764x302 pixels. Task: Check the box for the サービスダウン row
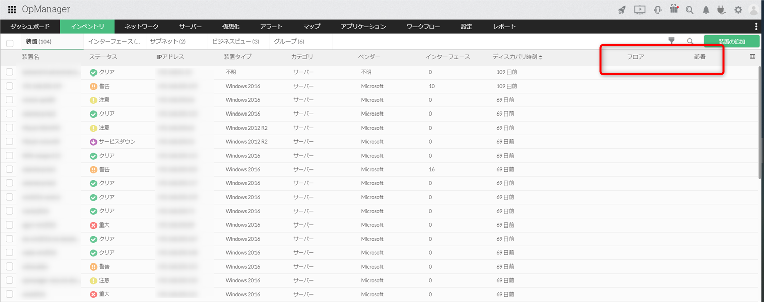(x=9, y=142)
